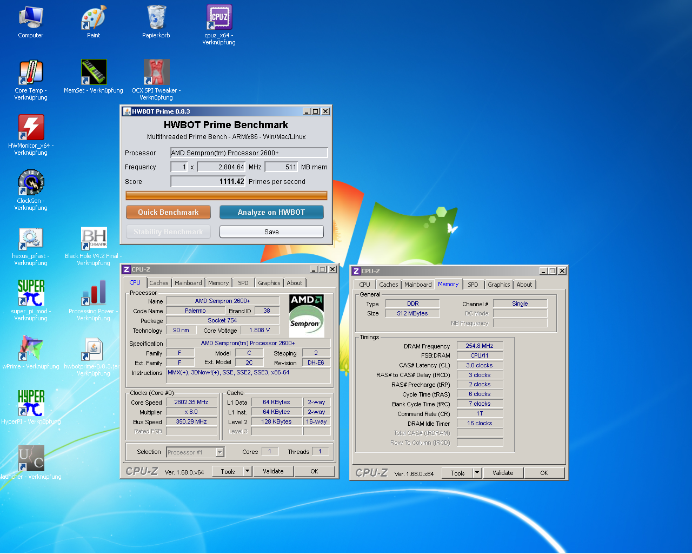Click the 1111.42 score field
Screen dimensions: 692x554
[208, 181]
